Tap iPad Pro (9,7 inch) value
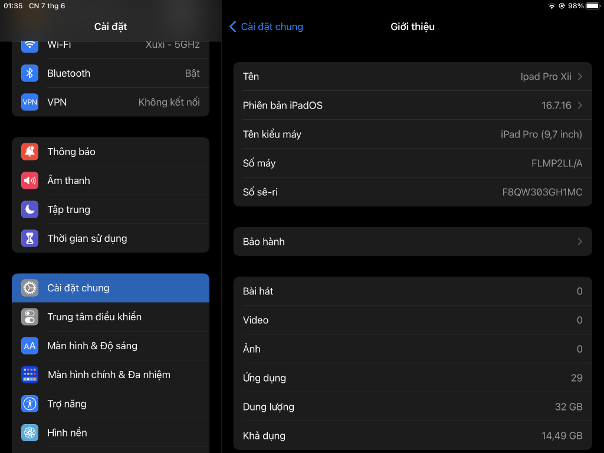Screen dimensions: 604x453 coord(541,134)
